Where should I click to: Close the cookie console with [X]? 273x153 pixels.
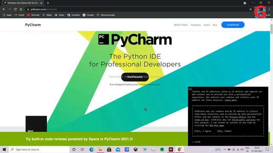tap(190, 89)
